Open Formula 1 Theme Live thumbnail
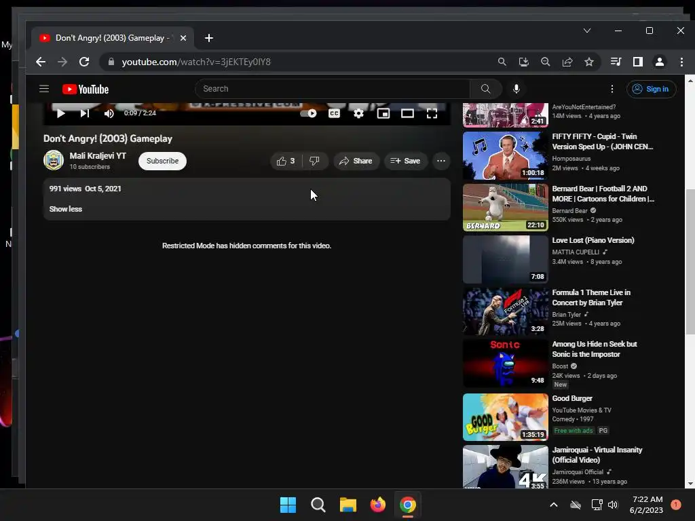This screenshot has height=521, width=695. coord(505,311)
